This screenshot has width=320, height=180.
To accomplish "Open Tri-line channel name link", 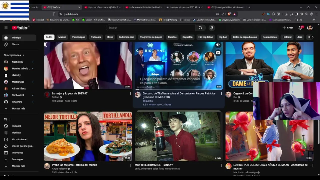I will (x=55, y=97).
